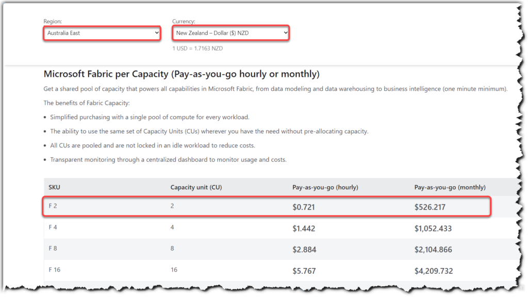The width and height of the screenshot is (528, 297).
Task: Click the 'Get a shared pool of capacity' paragraph
Action: point(275,89)
